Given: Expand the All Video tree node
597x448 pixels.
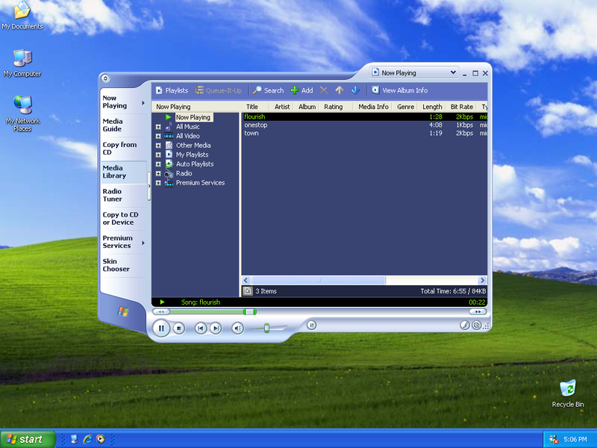Looking at the screenshot, I should coord(158,136).
